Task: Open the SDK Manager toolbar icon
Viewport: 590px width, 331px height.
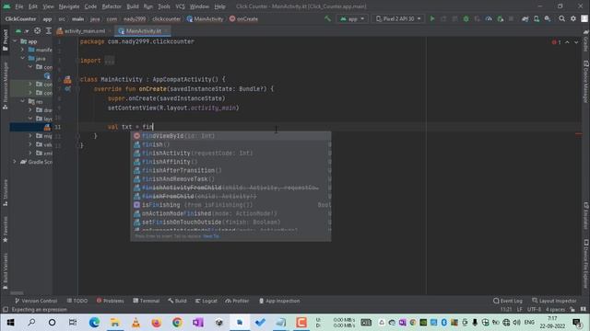Action: click(548, 18)
